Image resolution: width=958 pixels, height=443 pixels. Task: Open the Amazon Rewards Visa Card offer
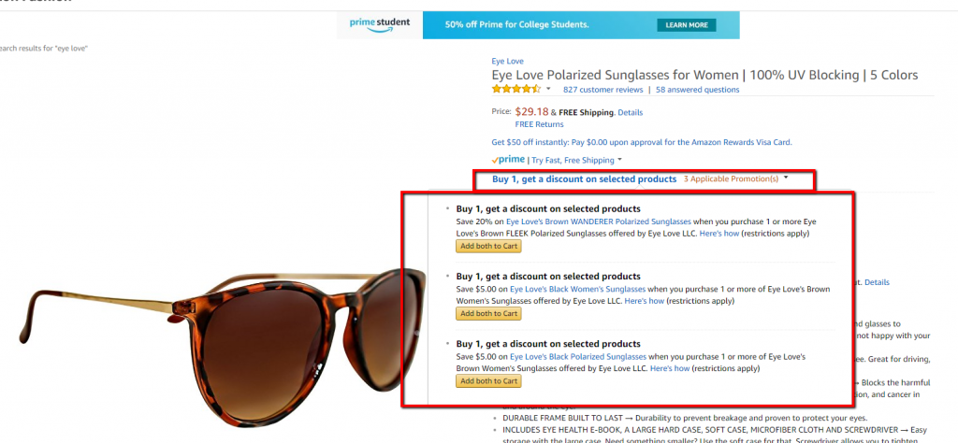coord(642,142)
